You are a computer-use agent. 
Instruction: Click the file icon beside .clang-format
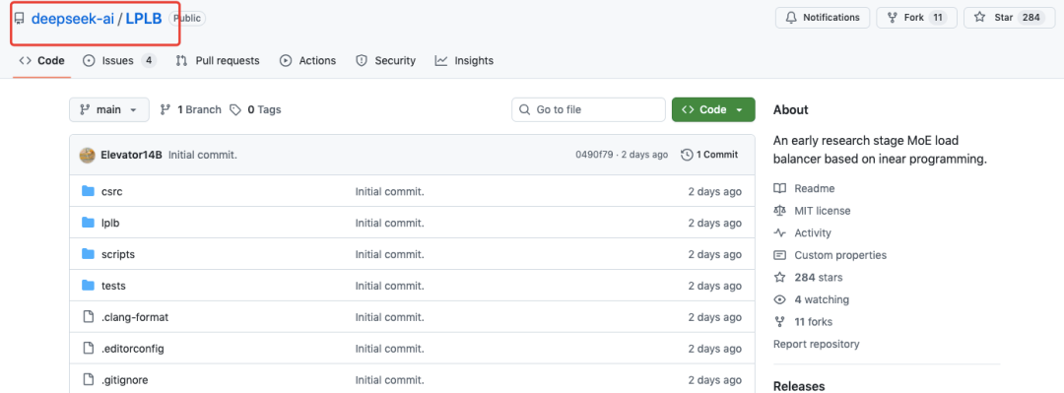click(x=88, y=316)
